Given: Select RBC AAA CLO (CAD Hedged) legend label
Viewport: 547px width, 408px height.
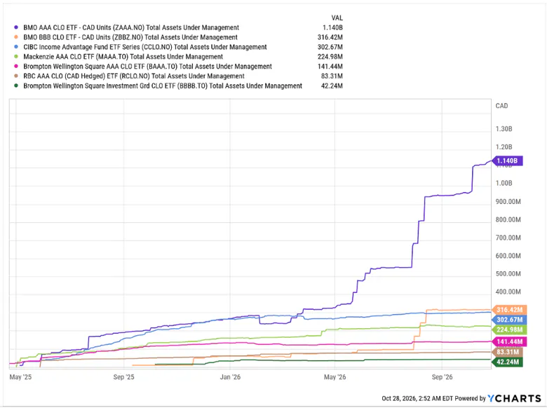Looking at the screenshot, I should (134, 76).
